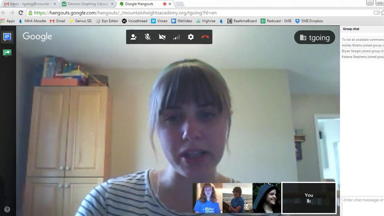384x216 pixels.
Task: Click the unlabeled blue bookmark icon before RealtimeBoard
Action: [221, 21]
